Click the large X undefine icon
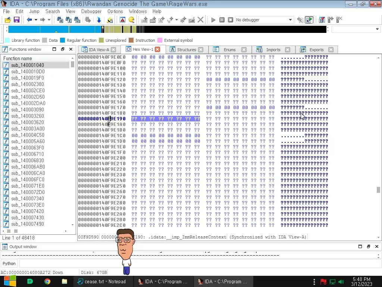 tap(200, 20)
